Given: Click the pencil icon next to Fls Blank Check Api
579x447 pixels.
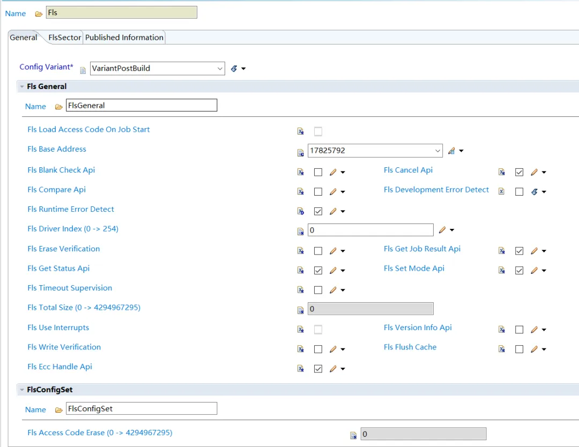Looking at the screenshot, I should pos(333,172).
